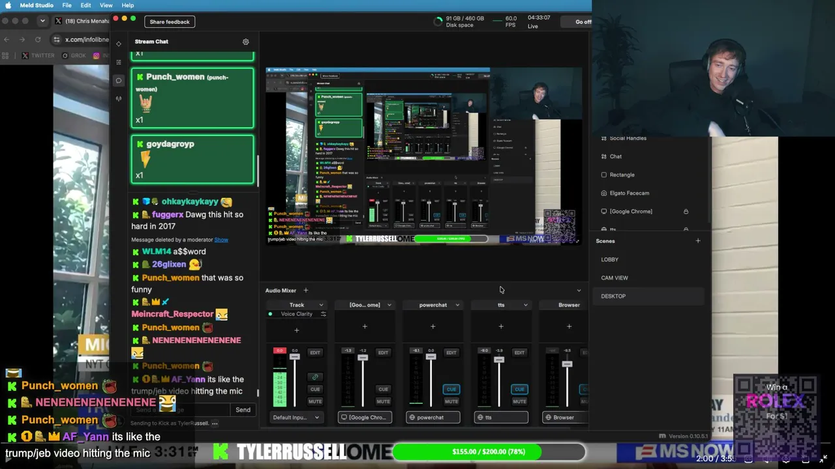Open Chrome apps grid in bookmarks bar
Screen dimensions: 835x469
click(7, 56)
